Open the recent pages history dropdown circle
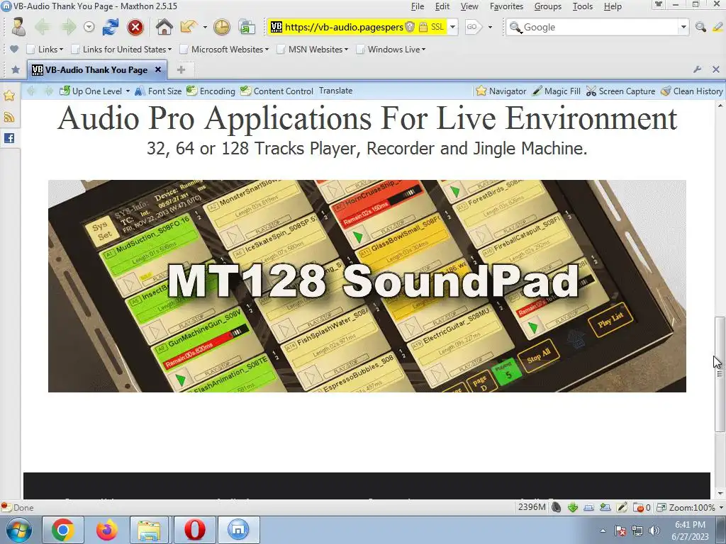This screenshot has width=726, height=544. (89, 28)
